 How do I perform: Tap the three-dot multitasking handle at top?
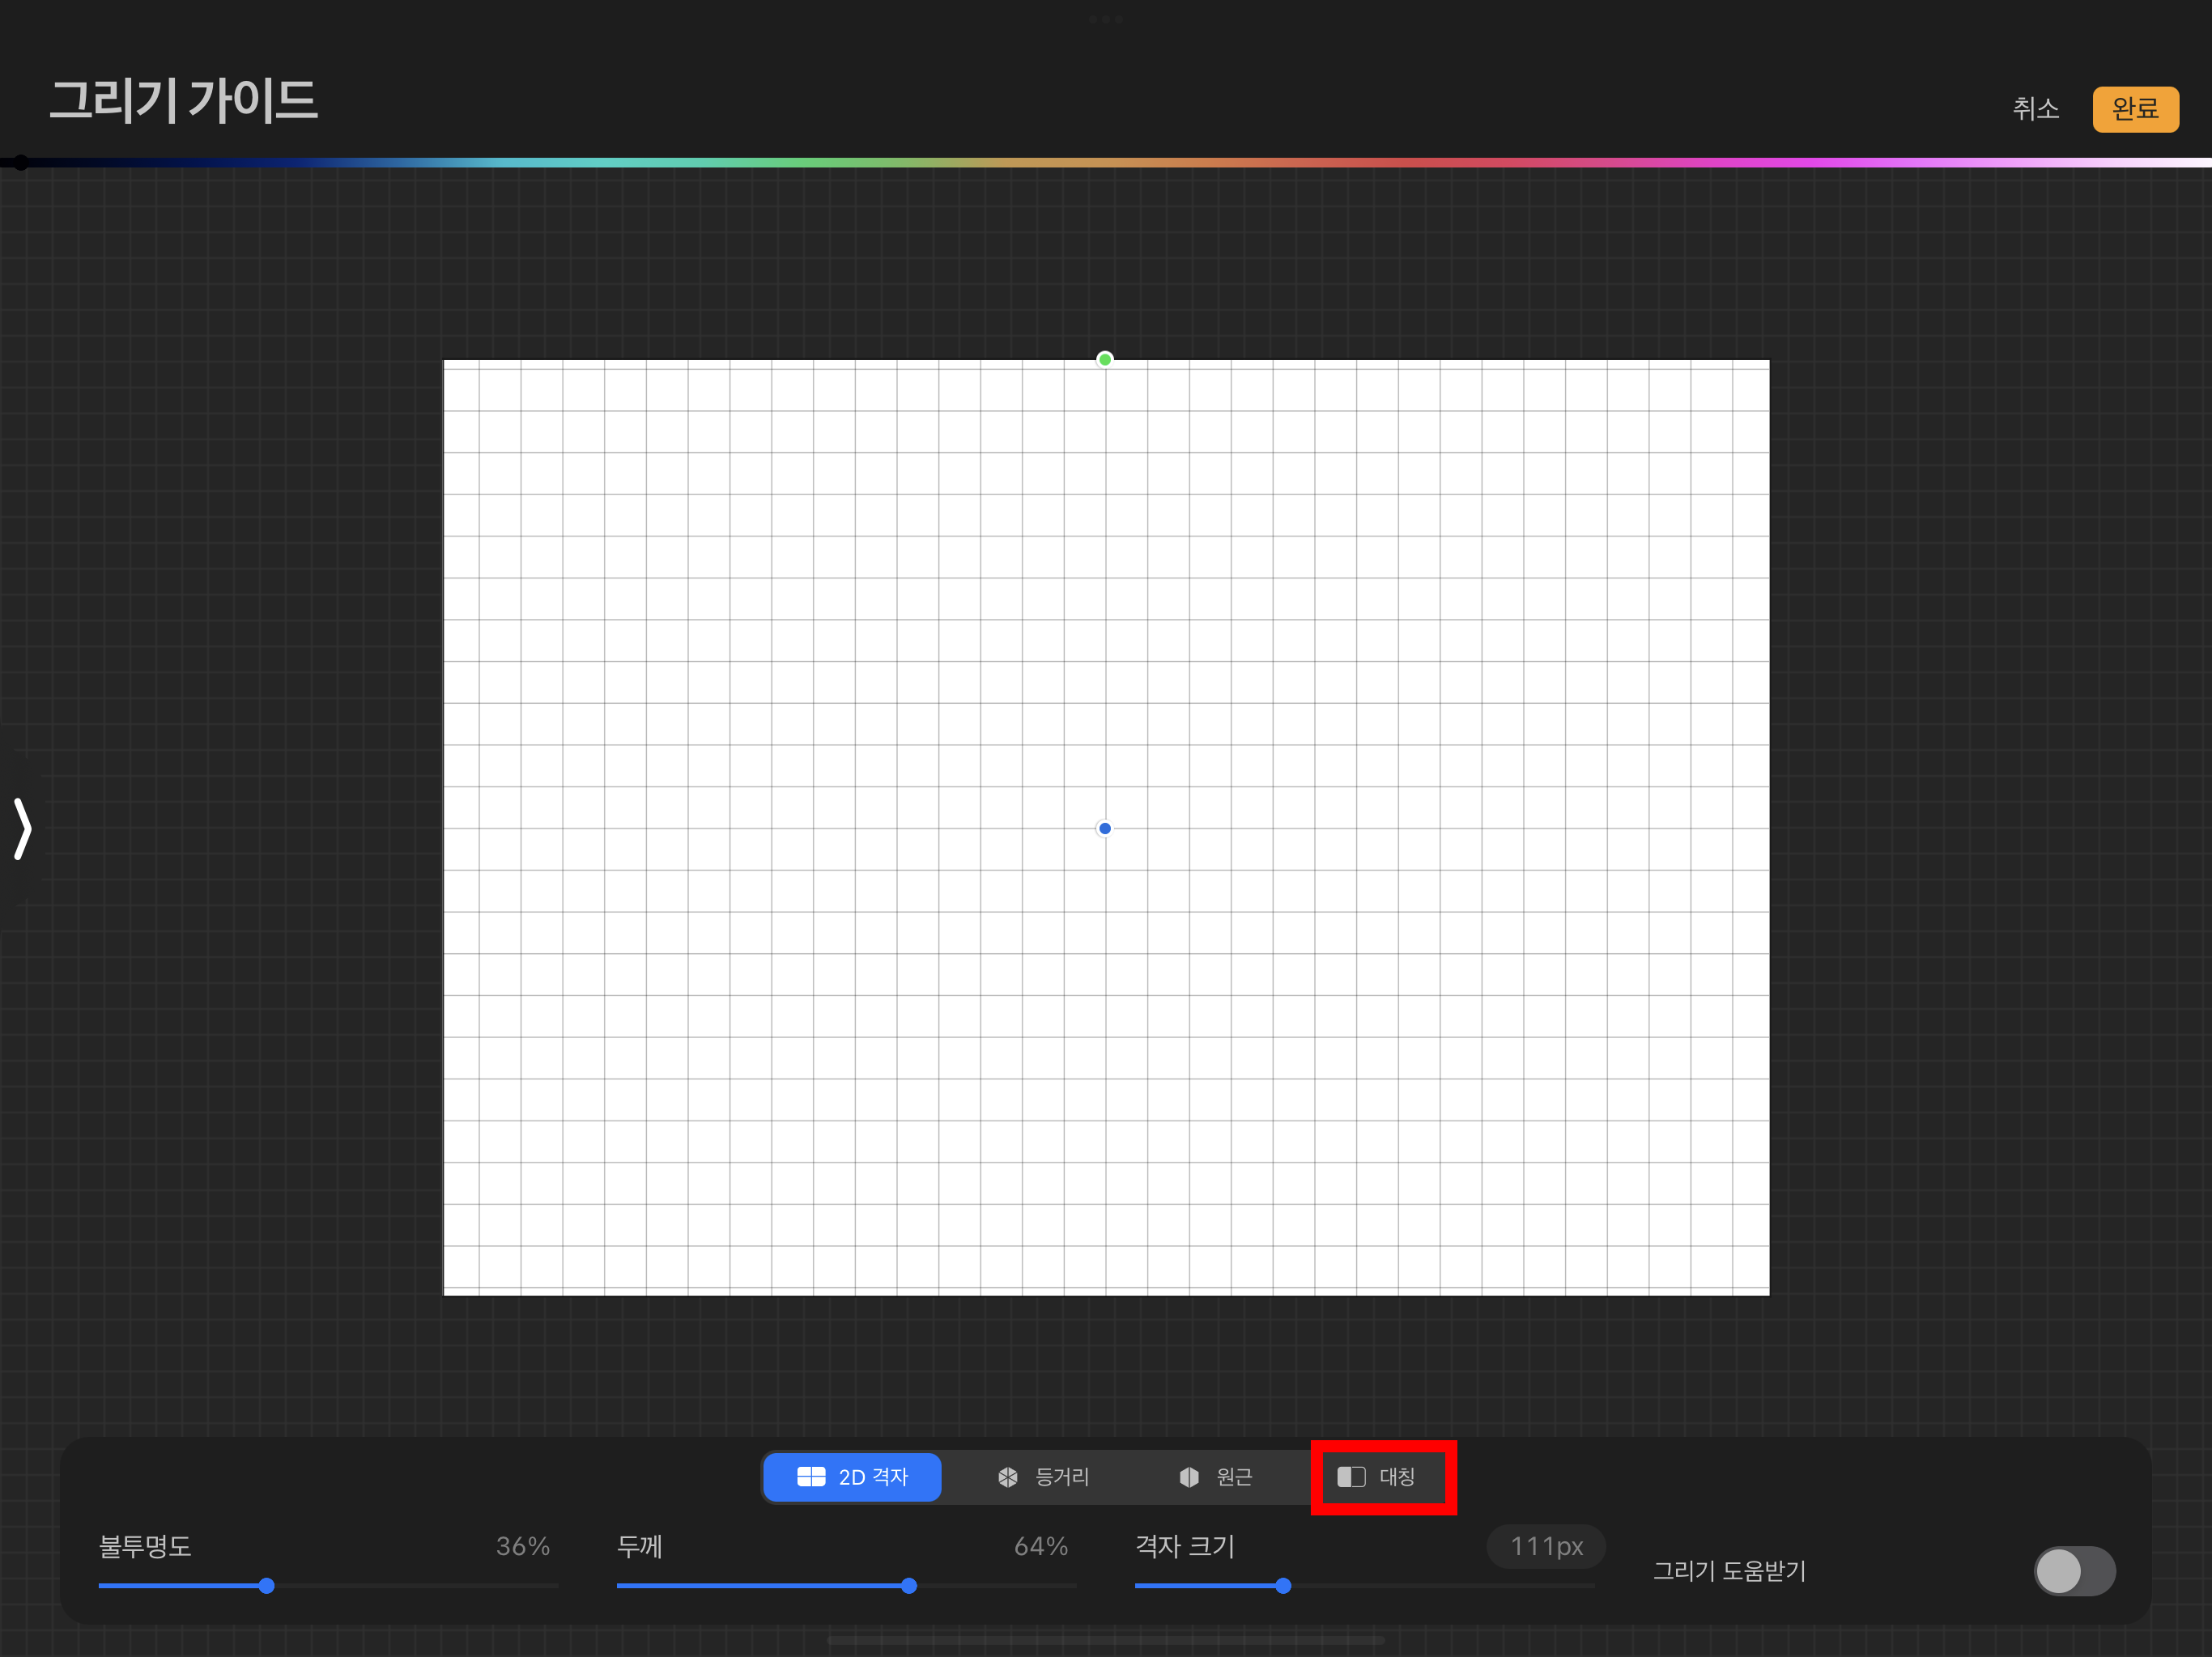pos(1105,19)
